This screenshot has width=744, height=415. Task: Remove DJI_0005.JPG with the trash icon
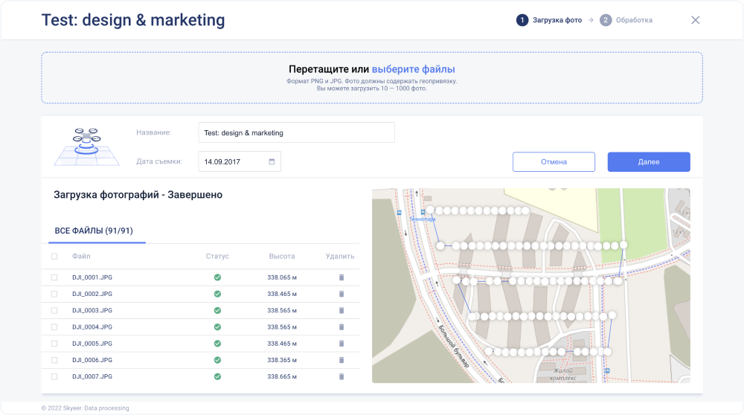[x=341, y=344]
